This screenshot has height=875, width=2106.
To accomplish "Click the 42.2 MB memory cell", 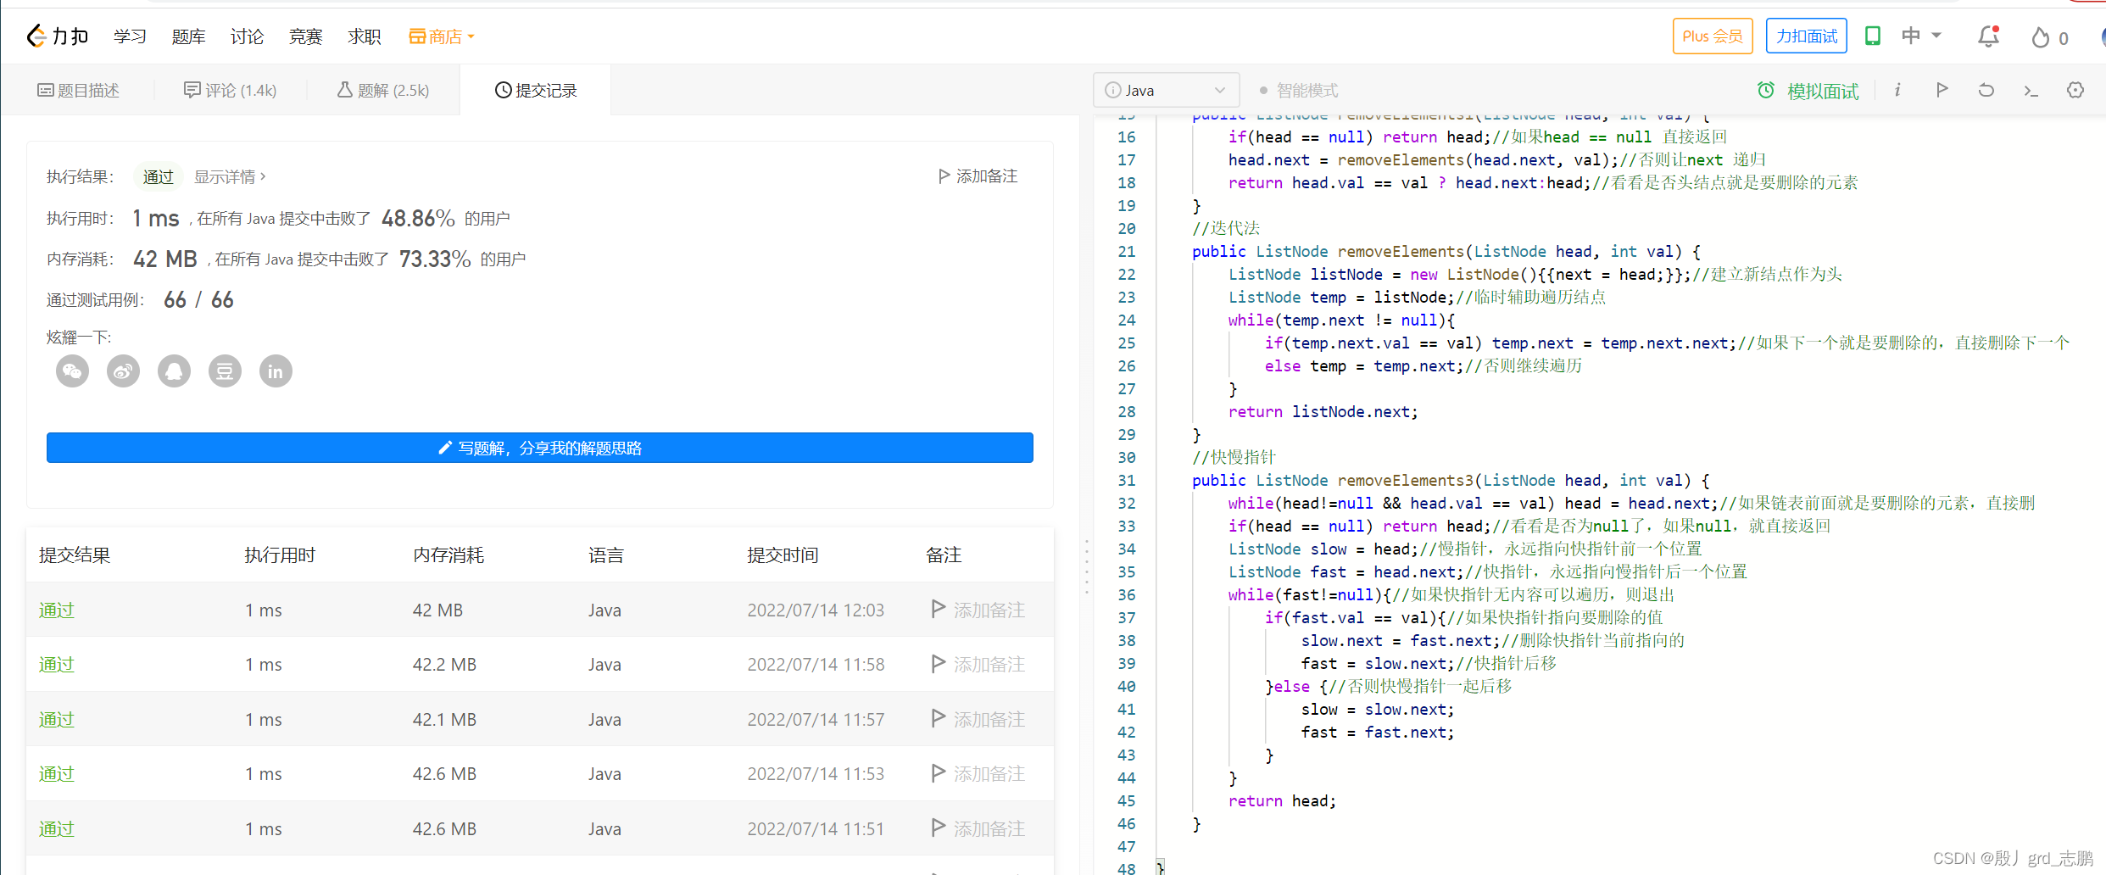I will pos(444,664).
